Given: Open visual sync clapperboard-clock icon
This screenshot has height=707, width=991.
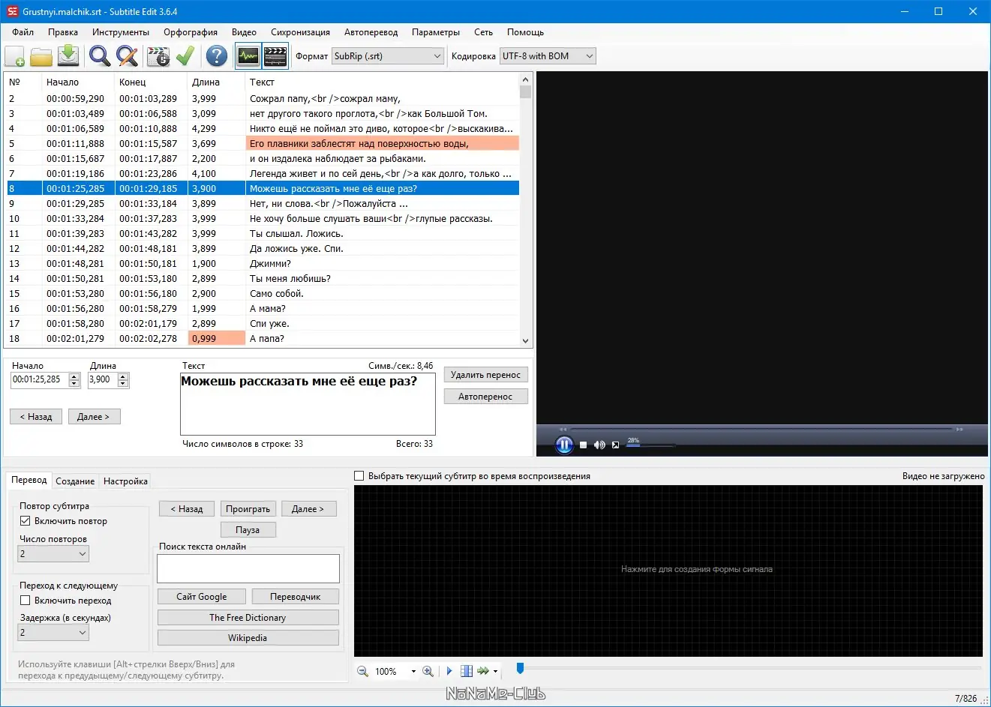Looking at the screenshot, I should coord(158,56).
